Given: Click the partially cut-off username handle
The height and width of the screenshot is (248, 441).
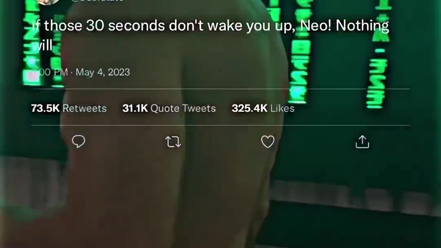Looking at the screenshot, I should coord(97,1).
